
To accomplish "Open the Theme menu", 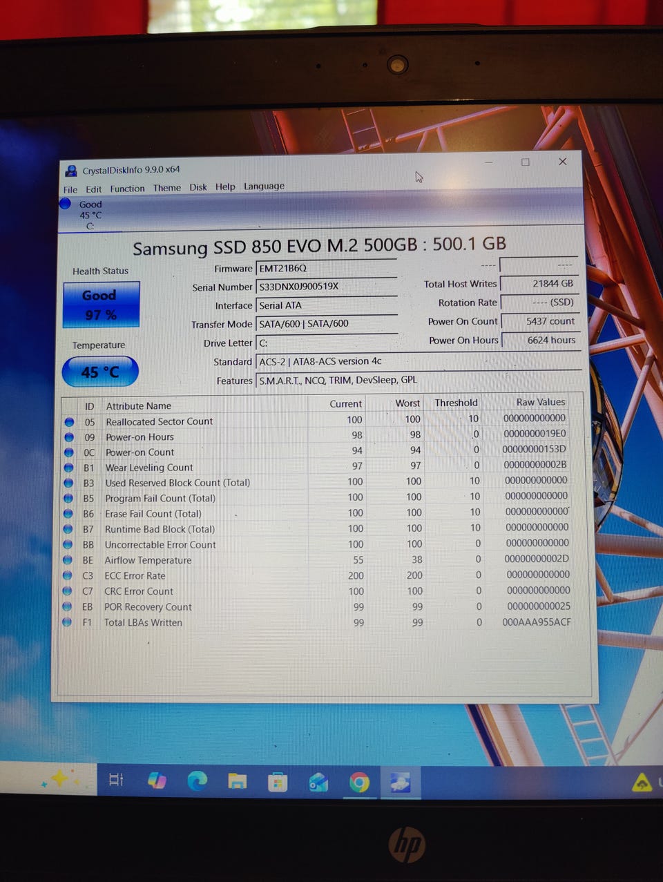I will pos(166,188).
